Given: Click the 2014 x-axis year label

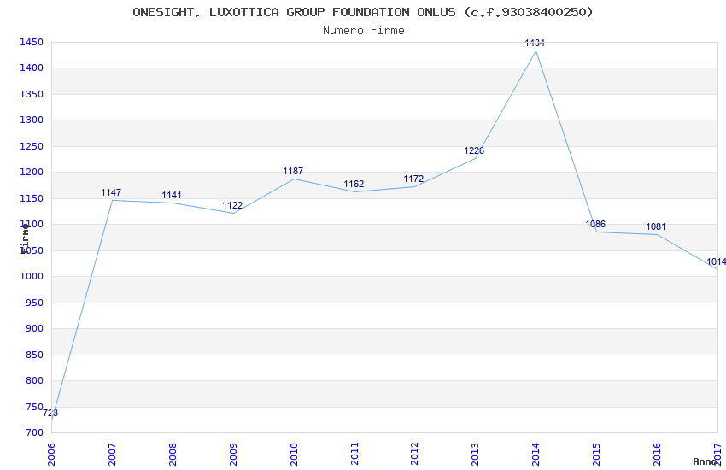Looking at the screenshot, I should pyautogui.click(x=536, y=454).
